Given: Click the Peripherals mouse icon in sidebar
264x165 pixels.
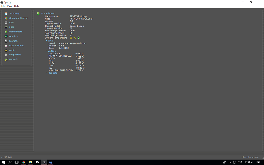Looking at the screenshot, I should [6, 55].
